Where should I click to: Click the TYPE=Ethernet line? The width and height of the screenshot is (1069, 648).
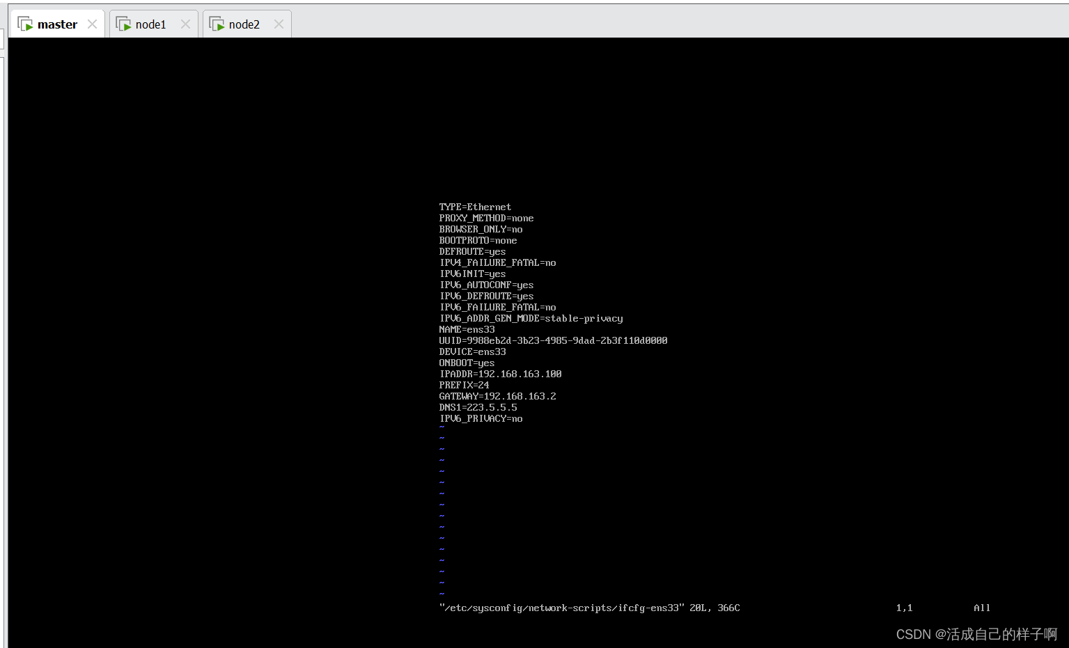point(475,207)
